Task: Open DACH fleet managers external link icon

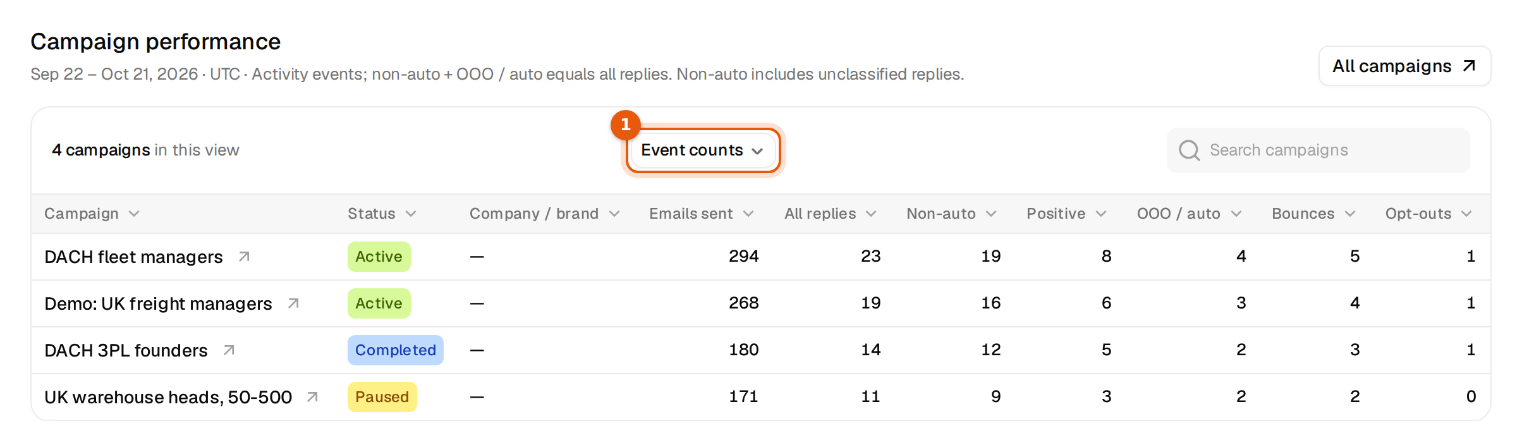Action: tap(244, 257)
